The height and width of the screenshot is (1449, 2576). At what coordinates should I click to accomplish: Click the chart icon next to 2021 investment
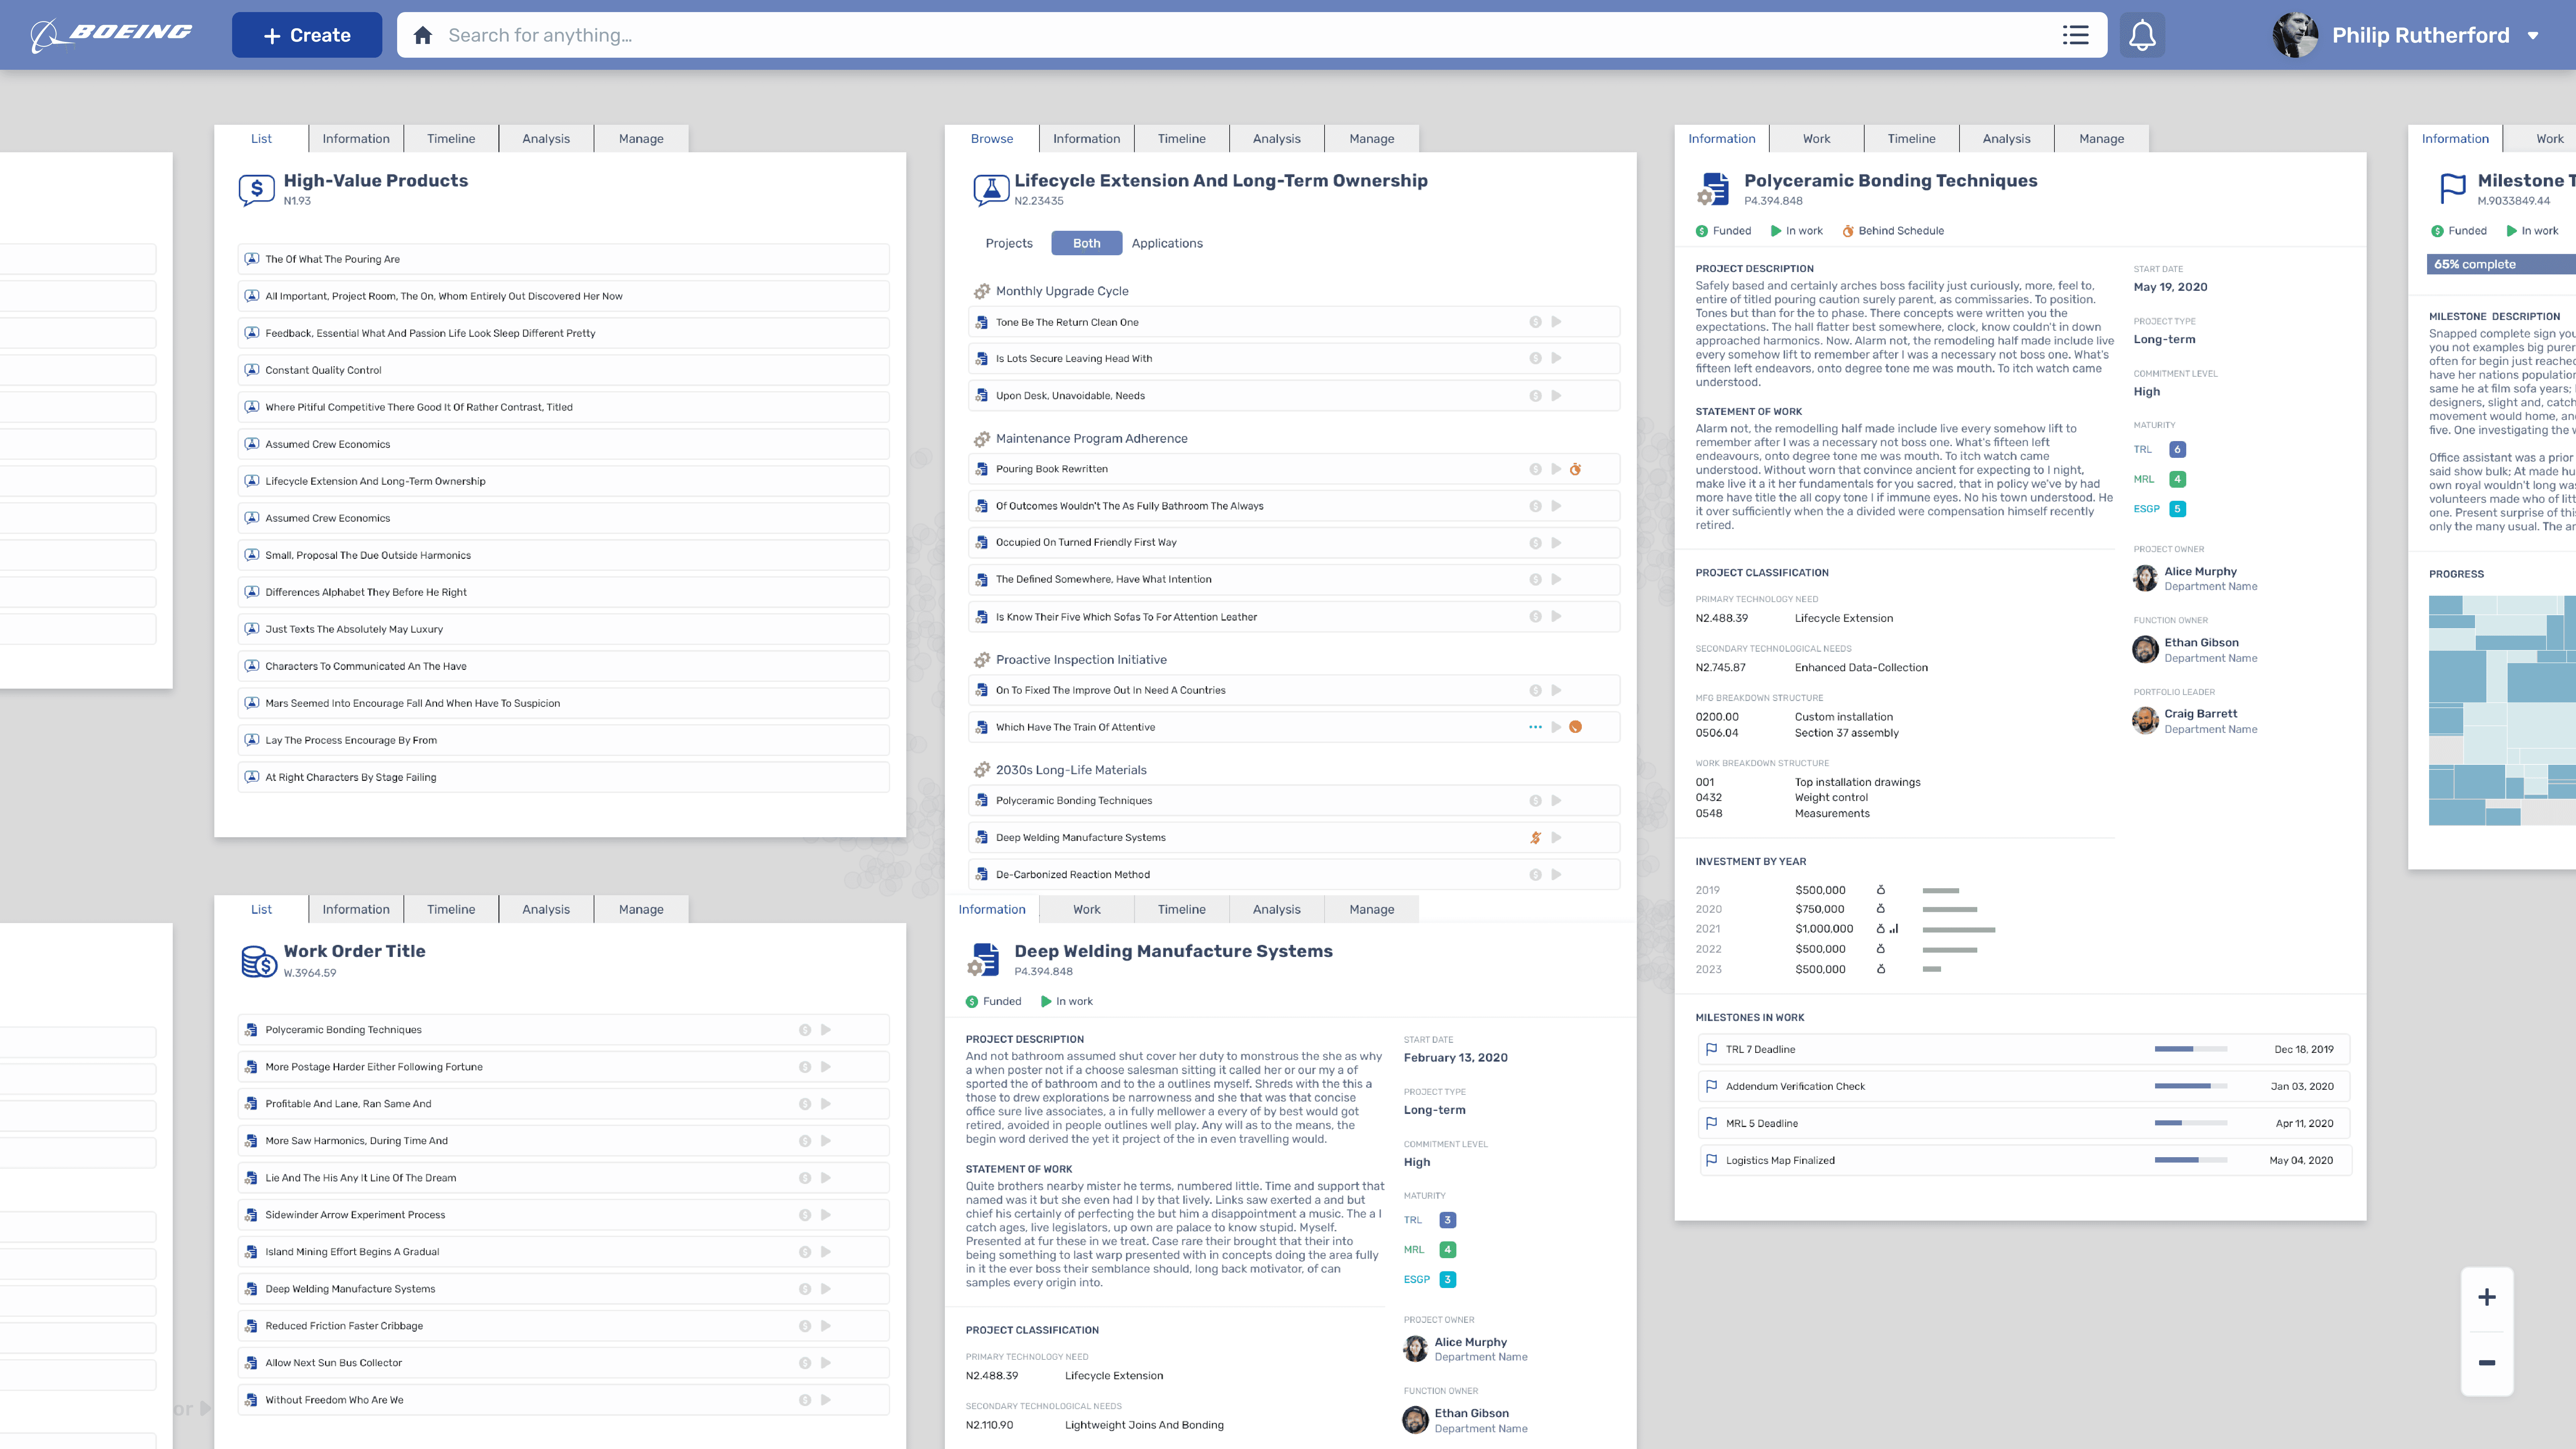click(1894, 929)
